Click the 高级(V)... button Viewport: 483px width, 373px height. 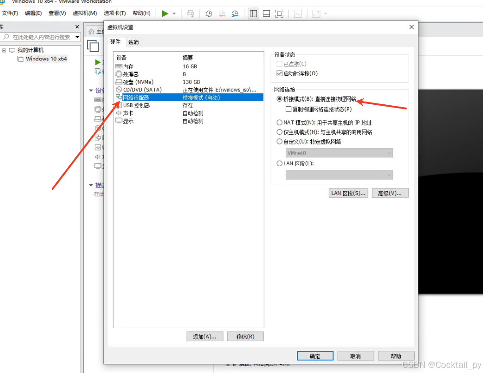point(390,193)
